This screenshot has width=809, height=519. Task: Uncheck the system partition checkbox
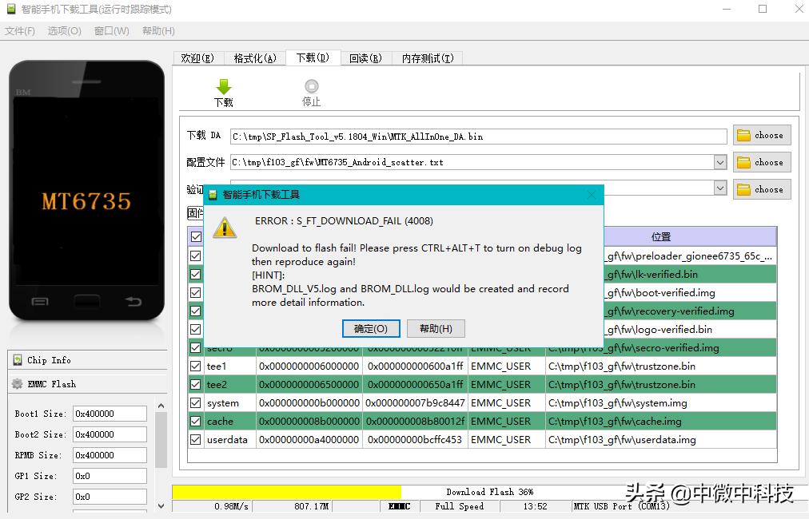196,403
